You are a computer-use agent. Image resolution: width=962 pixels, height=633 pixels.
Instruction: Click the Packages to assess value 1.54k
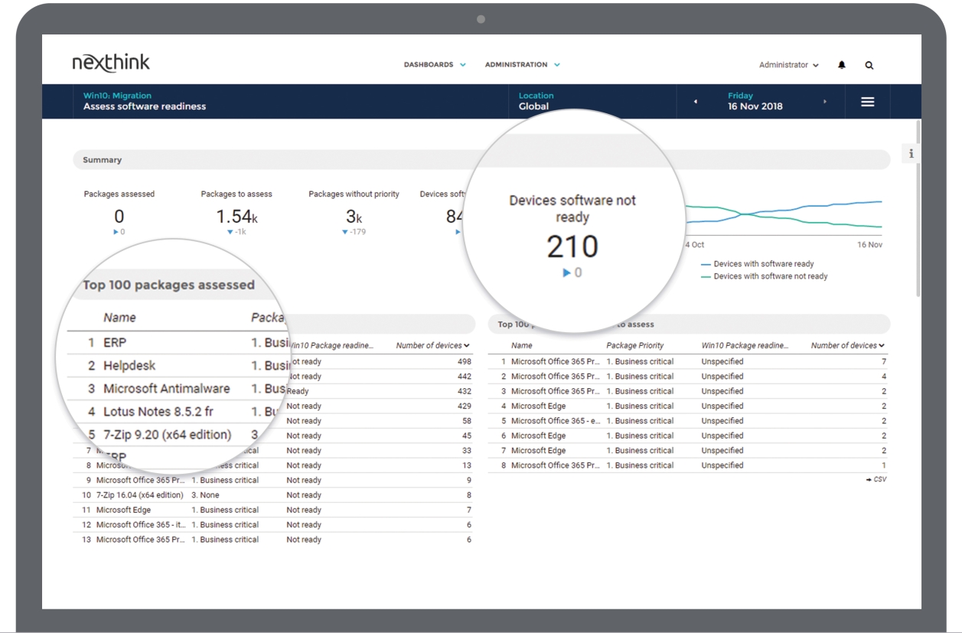236,217
